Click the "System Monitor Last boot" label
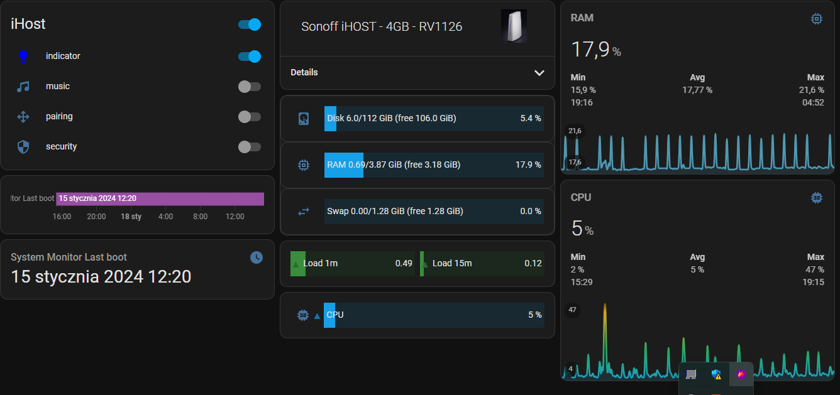Screen dimensions: 840x395 click(x=69, y=257)
